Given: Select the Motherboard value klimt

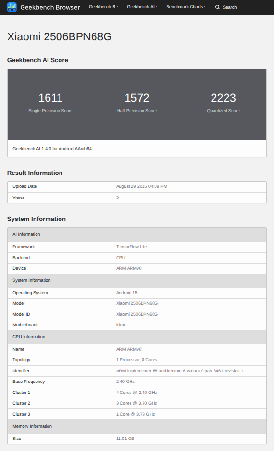Looking at the screenshot, I should tap(120, 325).
